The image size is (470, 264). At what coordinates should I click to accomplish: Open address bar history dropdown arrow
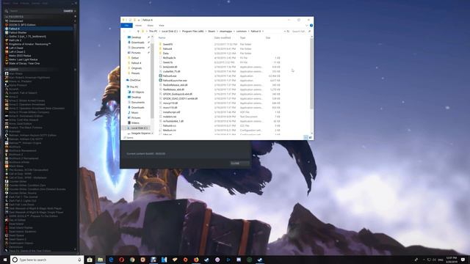[284, 31]
